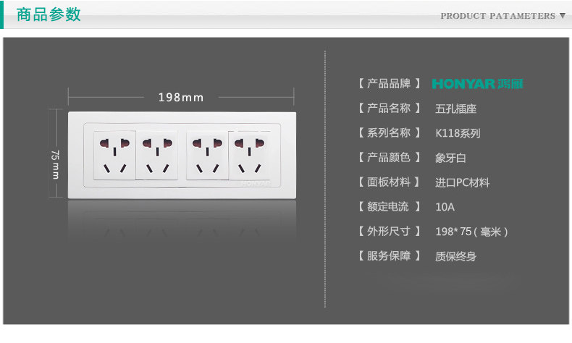The height and width of the screenshot is (343, 572).
Task: Click the HONYAR logo embossed on socket panel
Action: [256, 183]
